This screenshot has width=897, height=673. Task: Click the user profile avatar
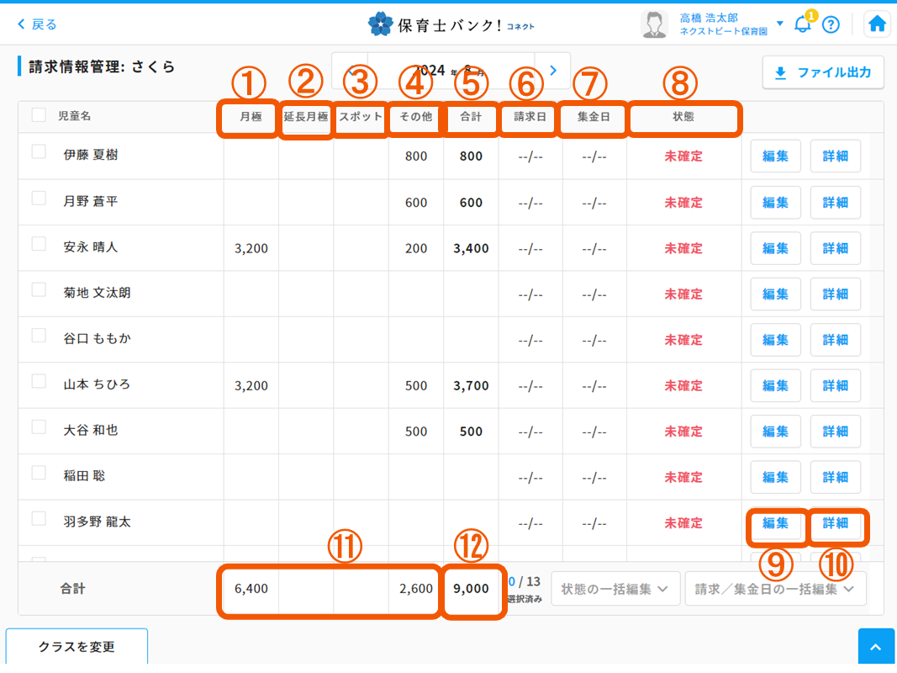click(x=654, y=24)
